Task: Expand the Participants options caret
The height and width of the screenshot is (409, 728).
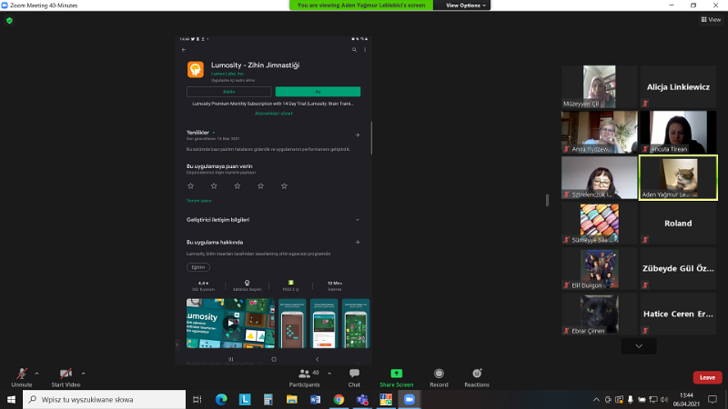Action: pos(329,374)
